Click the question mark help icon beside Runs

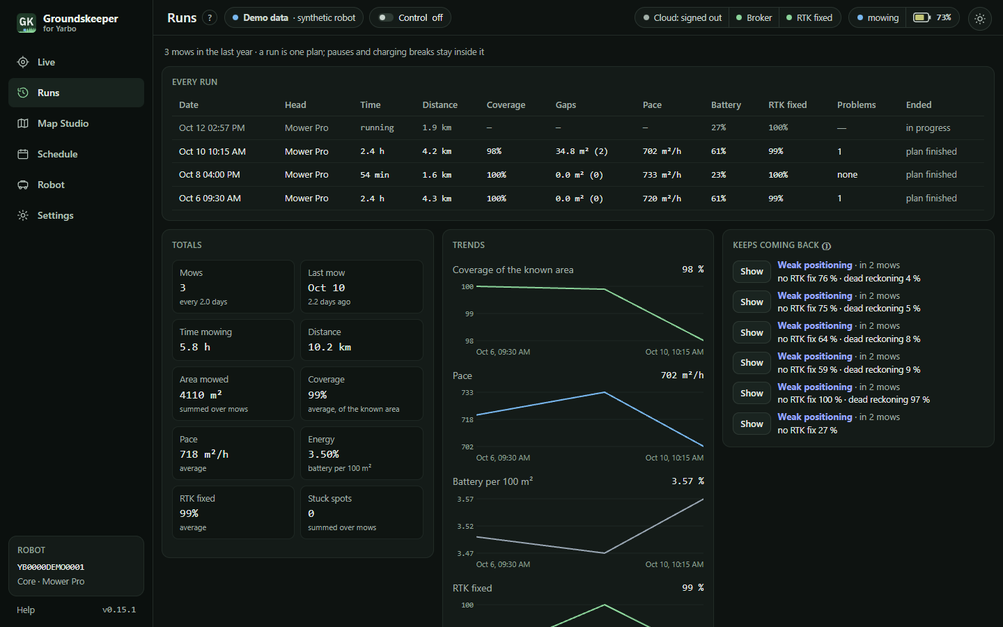point(210,18)
